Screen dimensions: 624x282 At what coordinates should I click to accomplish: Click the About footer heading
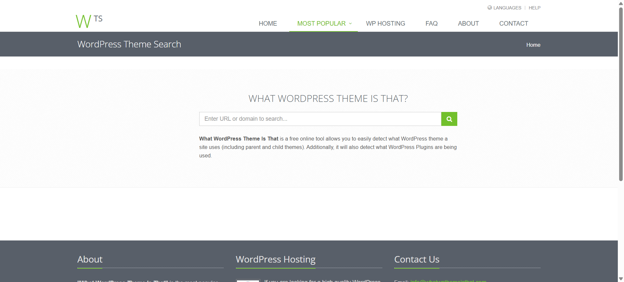tap(90, 259)
